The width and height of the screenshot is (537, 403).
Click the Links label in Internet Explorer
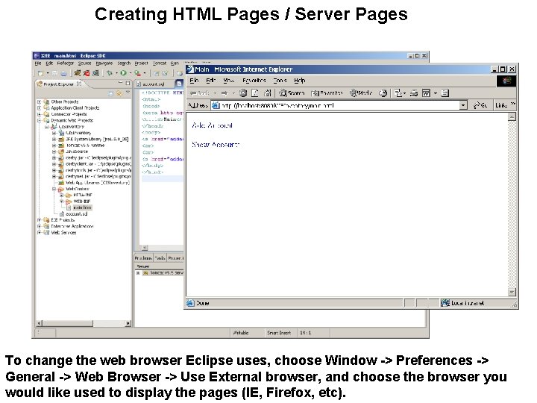pos(501,105)
